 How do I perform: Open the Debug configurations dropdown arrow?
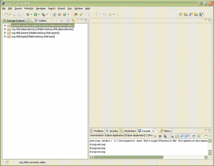tap(31, 14)
